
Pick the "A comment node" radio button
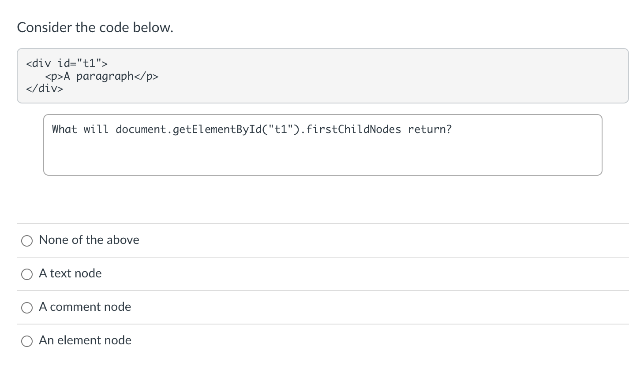27,307
